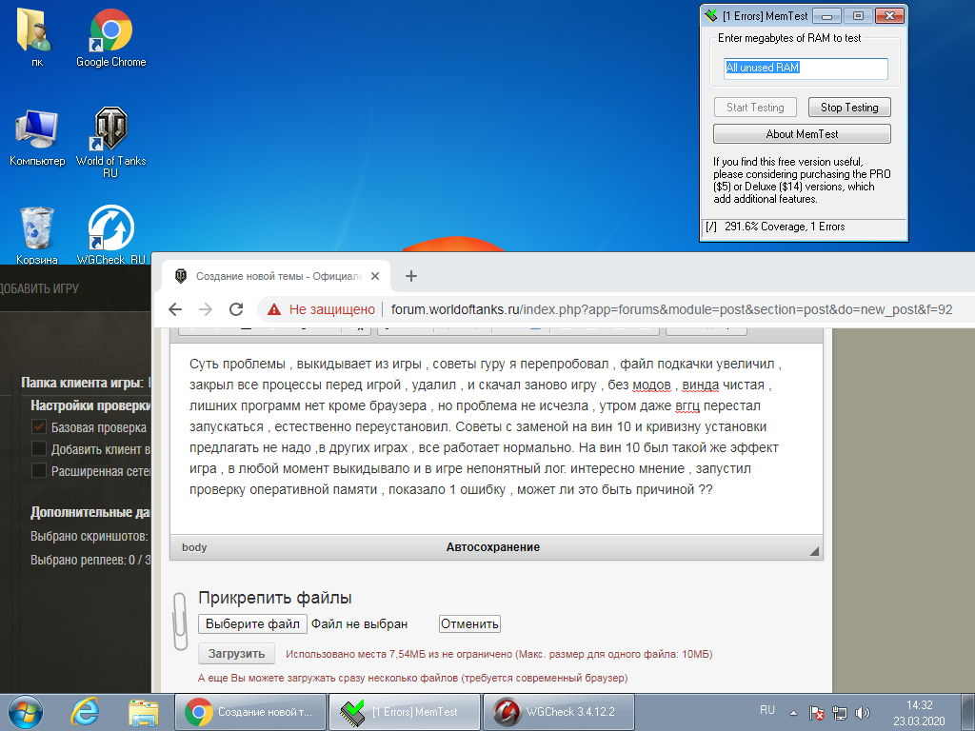
Task: Click the Загрузить upload button
Action: pyautogui.click(x=236, y=654)
